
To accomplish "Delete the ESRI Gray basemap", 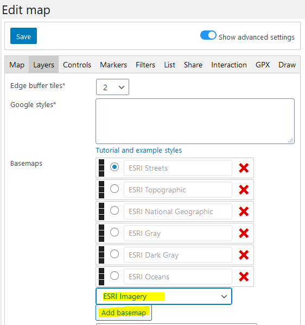I will [x=244, y=233].
